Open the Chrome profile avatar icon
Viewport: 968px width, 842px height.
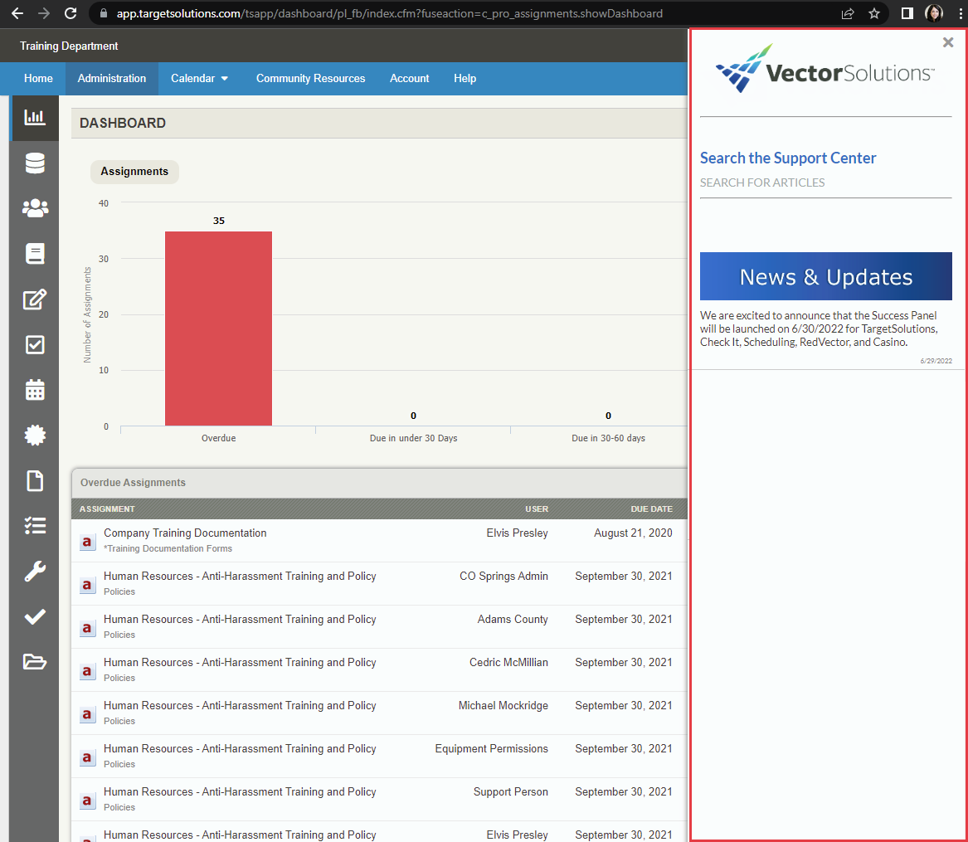934,13
